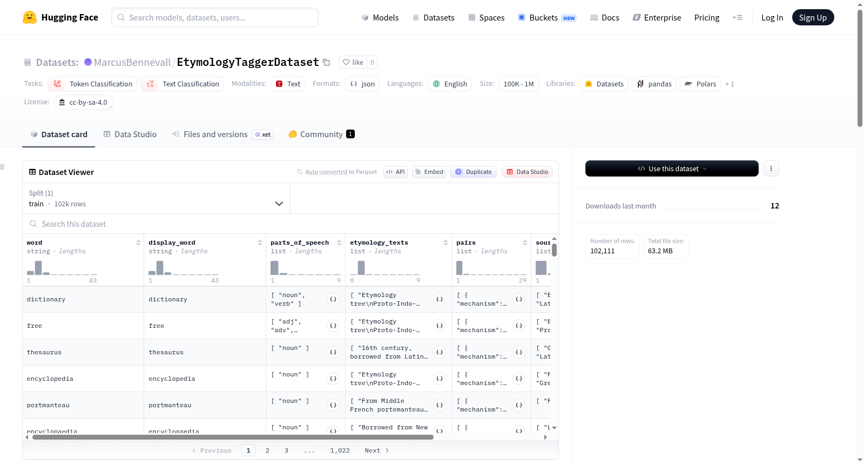Expand JSON of the thesaurus parts_of_speech cell
This screenshot has height=465, width=864.
pos(333,352)
